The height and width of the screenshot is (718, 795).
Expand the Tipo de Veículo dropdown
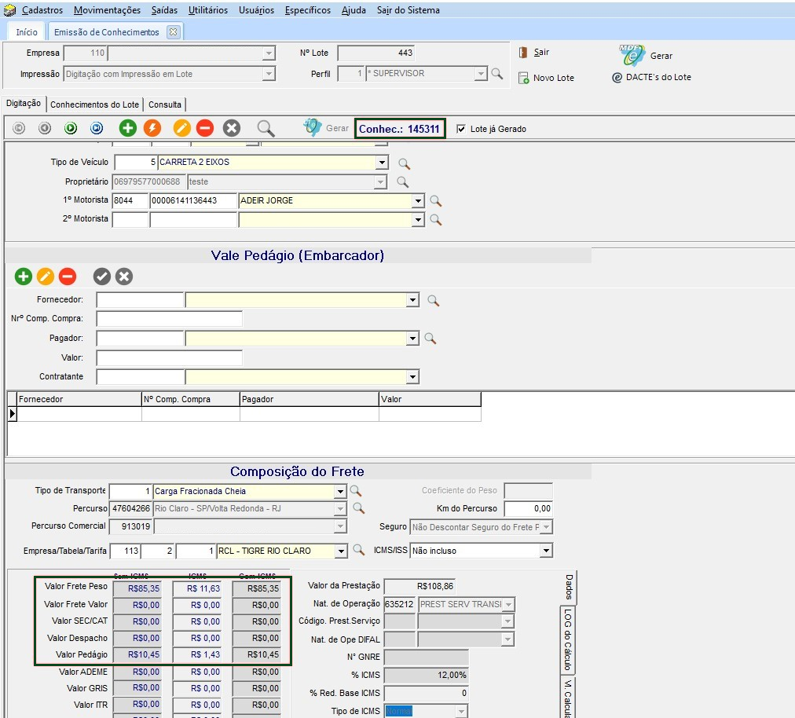tap(382, 163)
